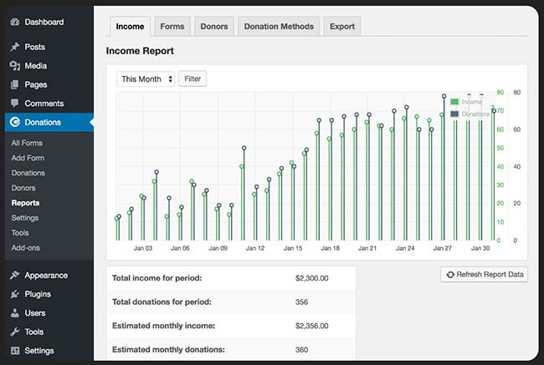Click Refresh Report Data button
Screen dimensions: 544x365
click(x=485, y=275)
